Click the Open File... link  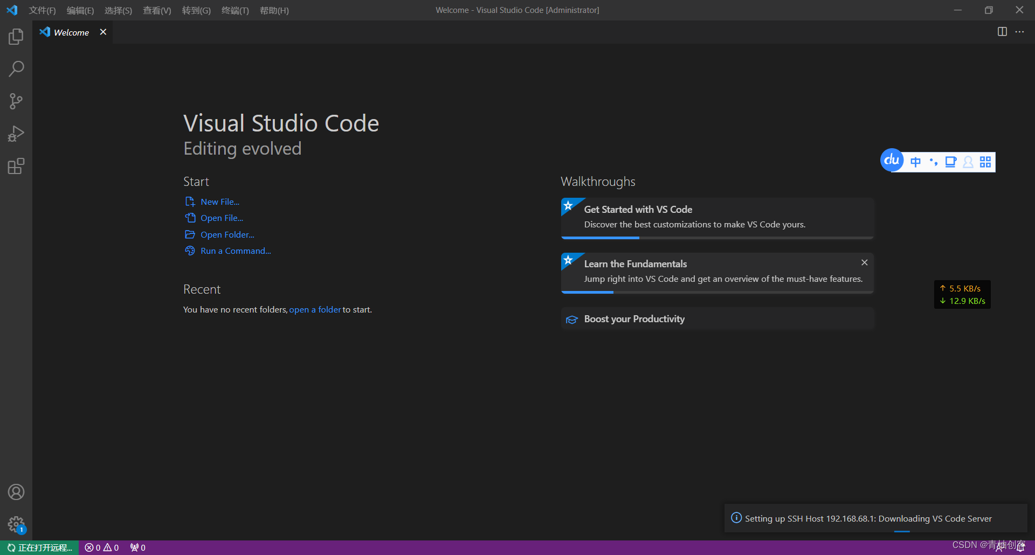pos(222,218)
